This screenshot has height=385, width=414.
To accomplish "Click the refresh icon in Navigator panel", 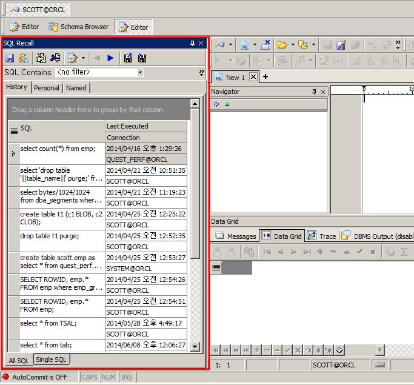I will click(x=216, y=104).
